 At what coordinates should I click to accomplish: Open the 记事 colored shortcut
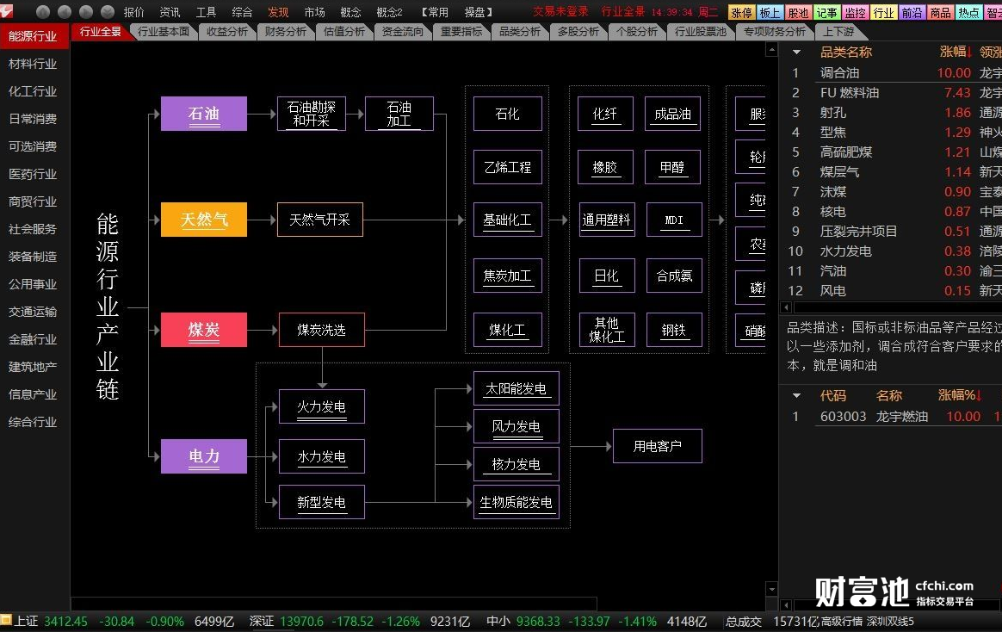click(x=826, y=12)
